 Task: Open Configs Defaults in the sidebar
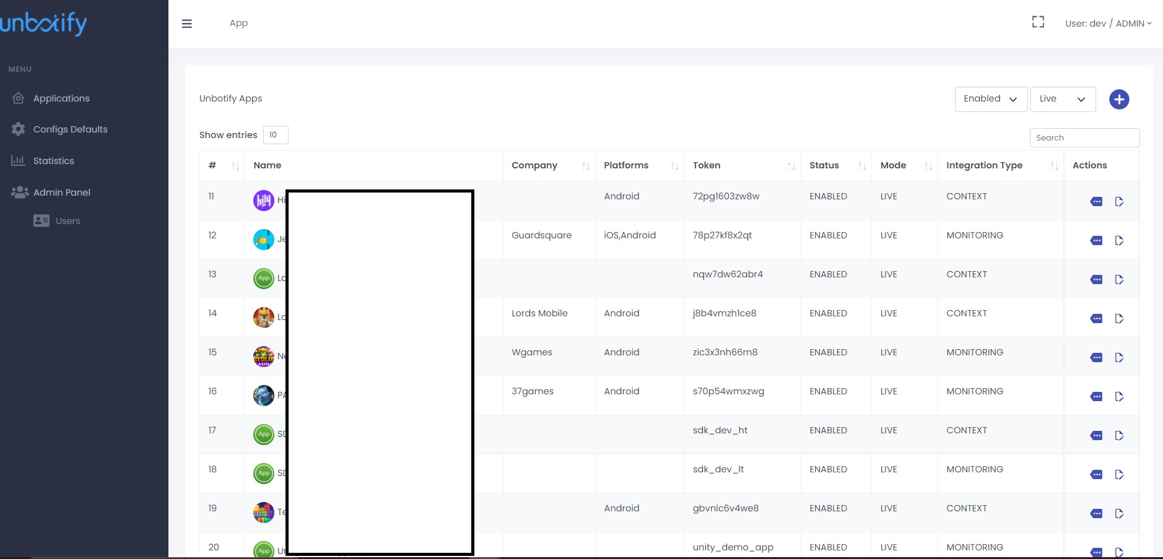point(70,129)
